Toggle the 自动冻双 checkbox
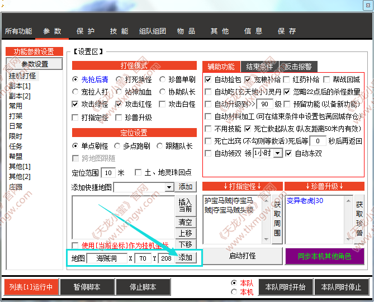This screenshot has height=302, width=374. pos(288,153)
